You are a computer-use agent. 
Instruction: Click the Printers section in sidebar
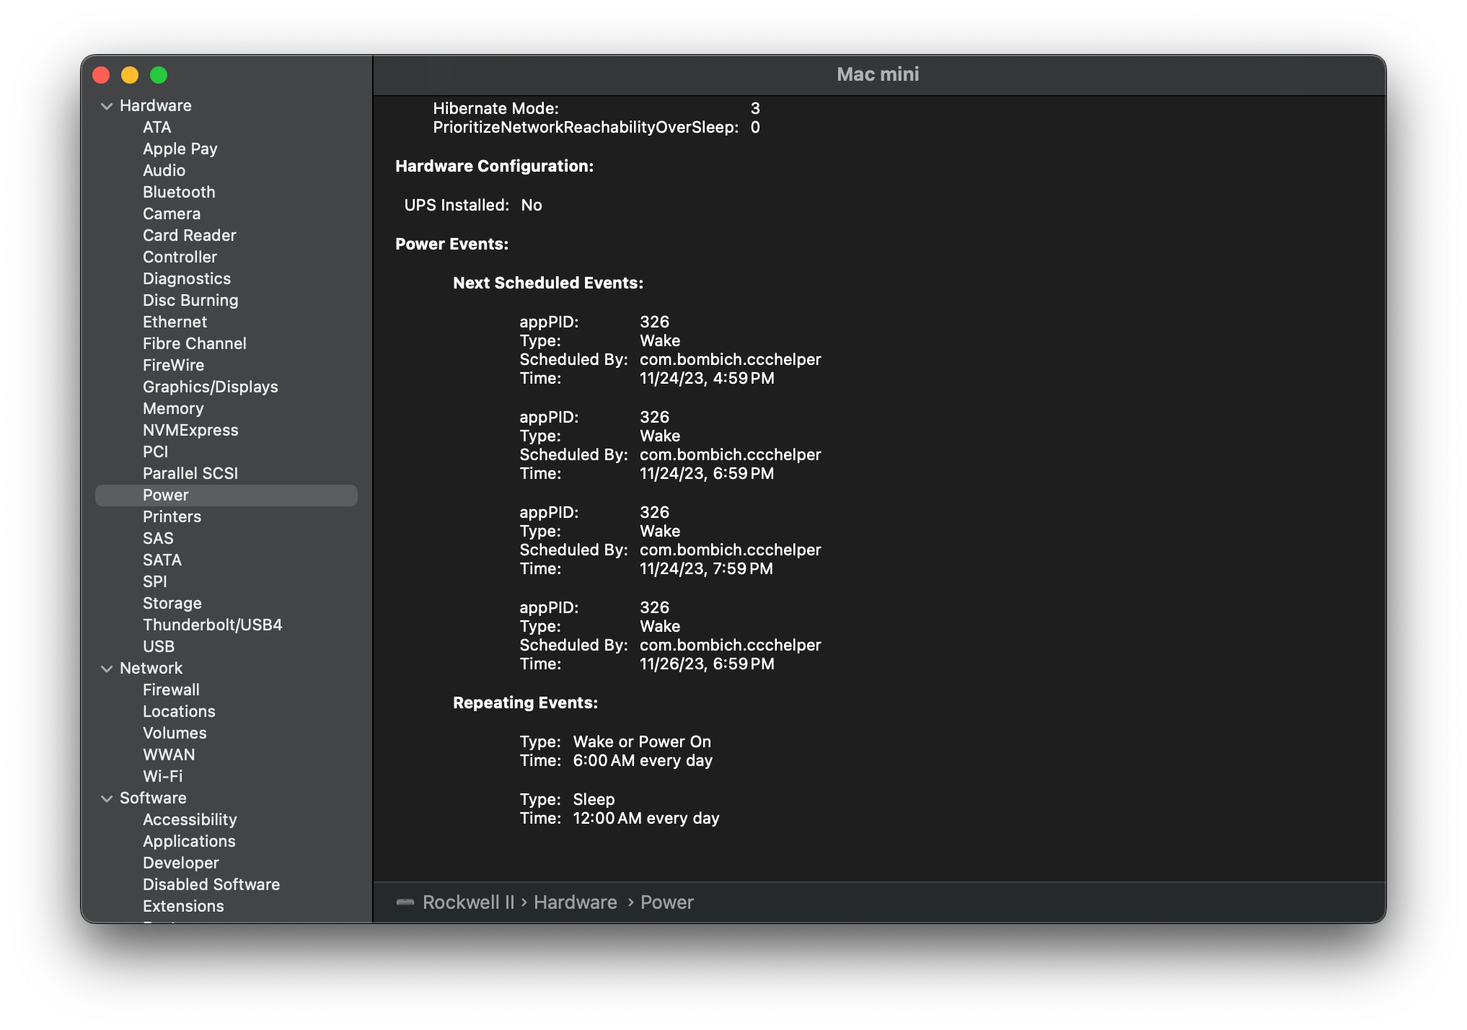tap(170, 516)
